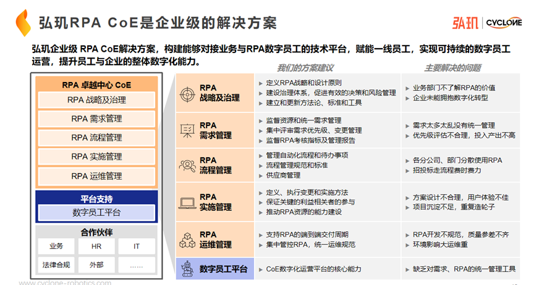Click the …… ellipsis partner box

137,265
